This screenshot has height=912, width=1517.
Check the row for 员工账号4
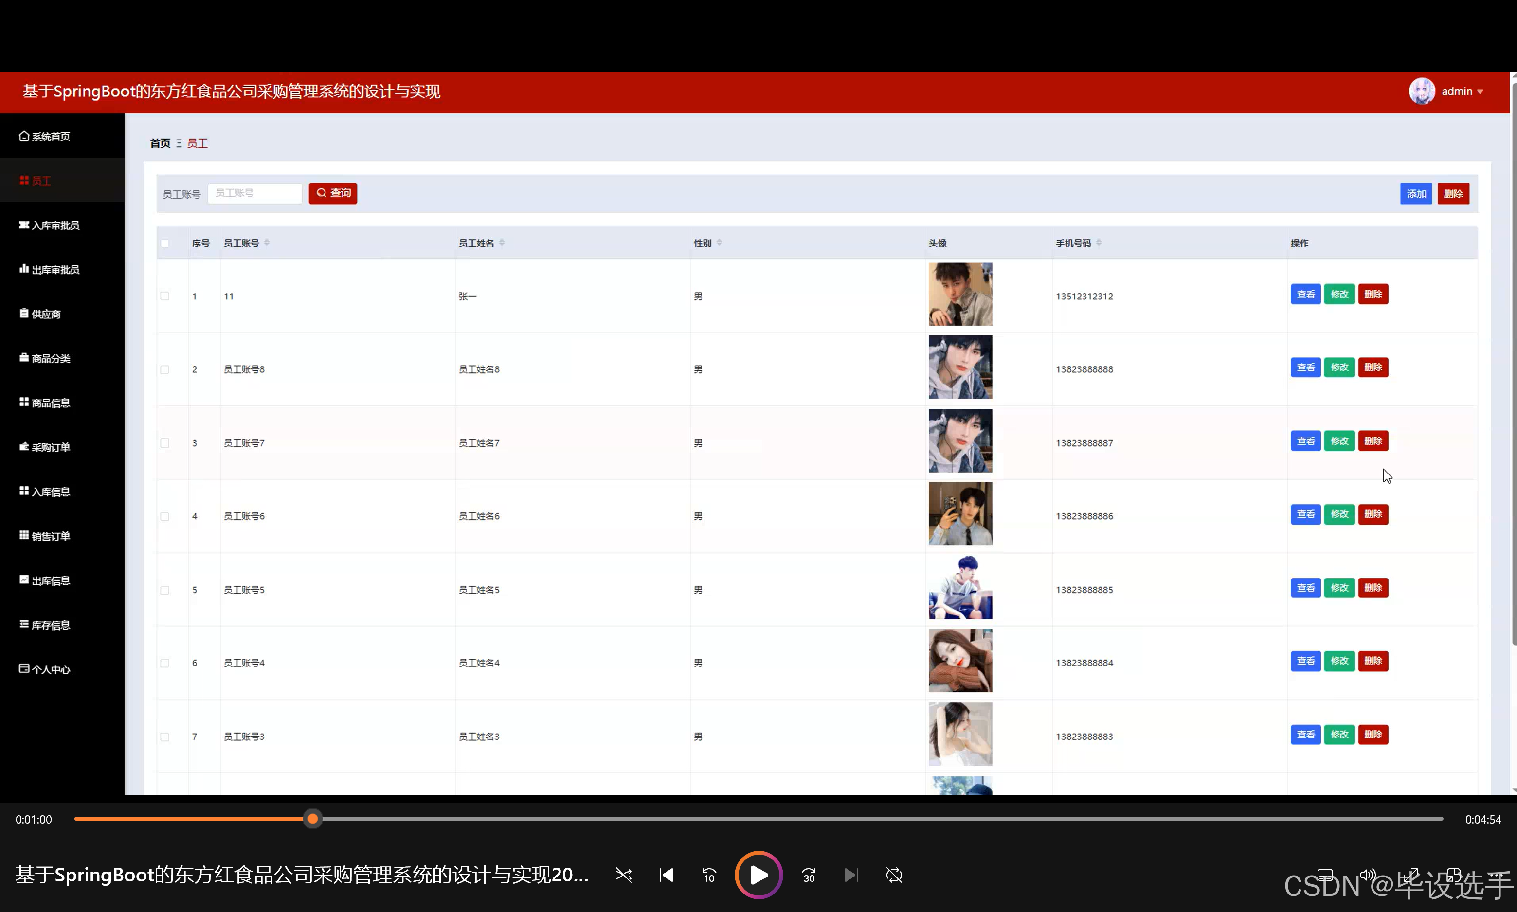(x=165, y=663)
